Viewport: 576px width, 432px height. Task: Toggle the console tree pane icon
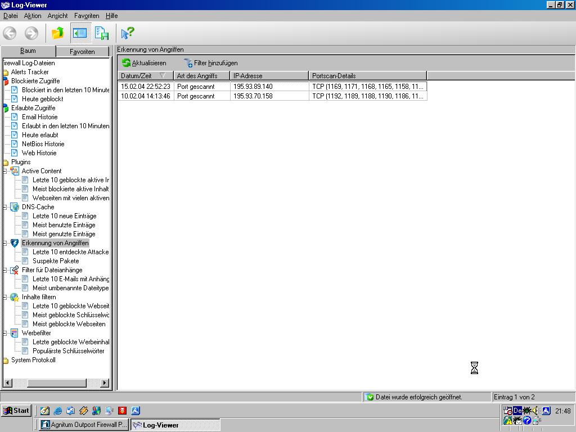click(80, 33)
